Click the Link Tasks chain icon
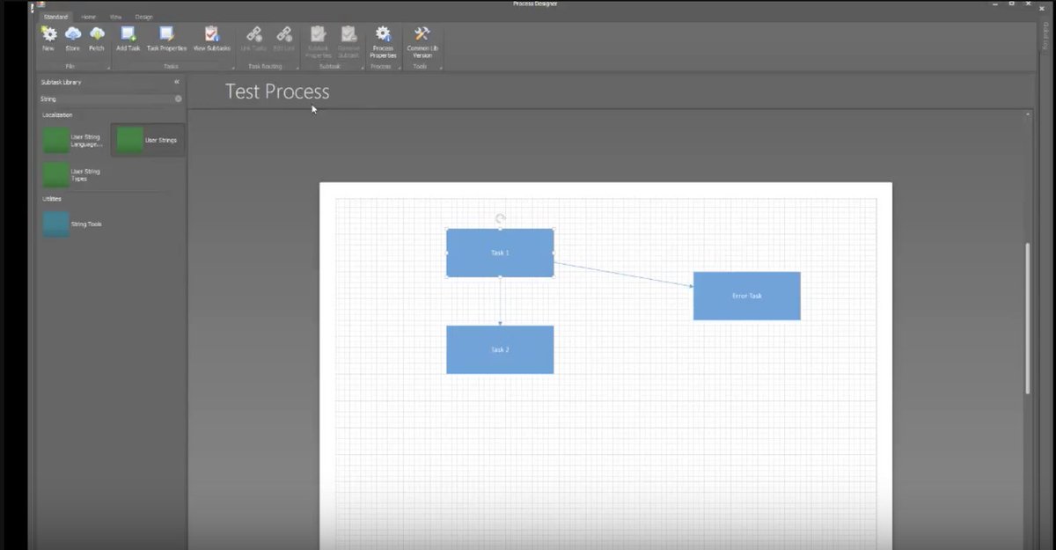The width and height of the screenshot is (1056, 550). click(x=253, y=33)
